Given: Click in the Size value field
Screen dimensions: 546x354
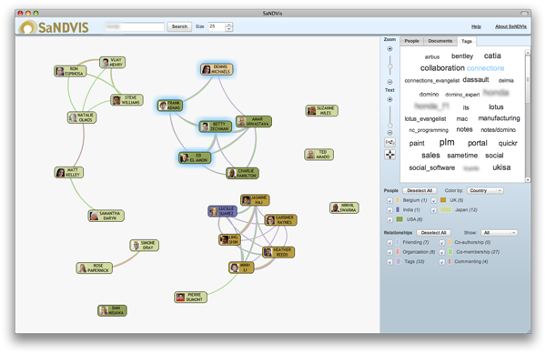Looking at the screenshot, I should [x=217, y=26].
